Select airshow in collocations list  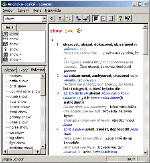(16, 76)
